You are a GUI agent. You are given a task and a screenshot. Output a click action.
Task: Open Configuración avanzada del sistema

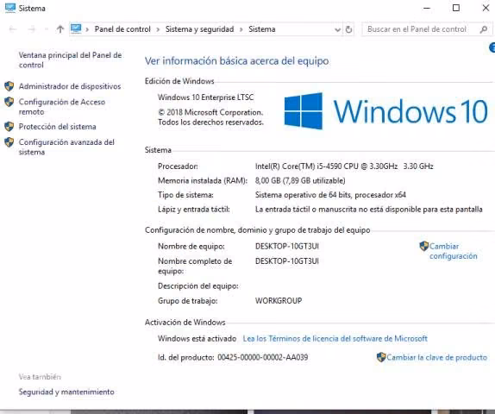[66, 147]
